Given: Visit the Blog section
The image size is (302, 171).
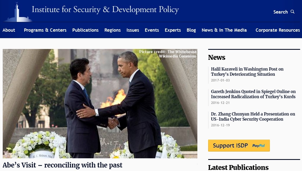Looking at the screenshot, I should pos(191,30).
